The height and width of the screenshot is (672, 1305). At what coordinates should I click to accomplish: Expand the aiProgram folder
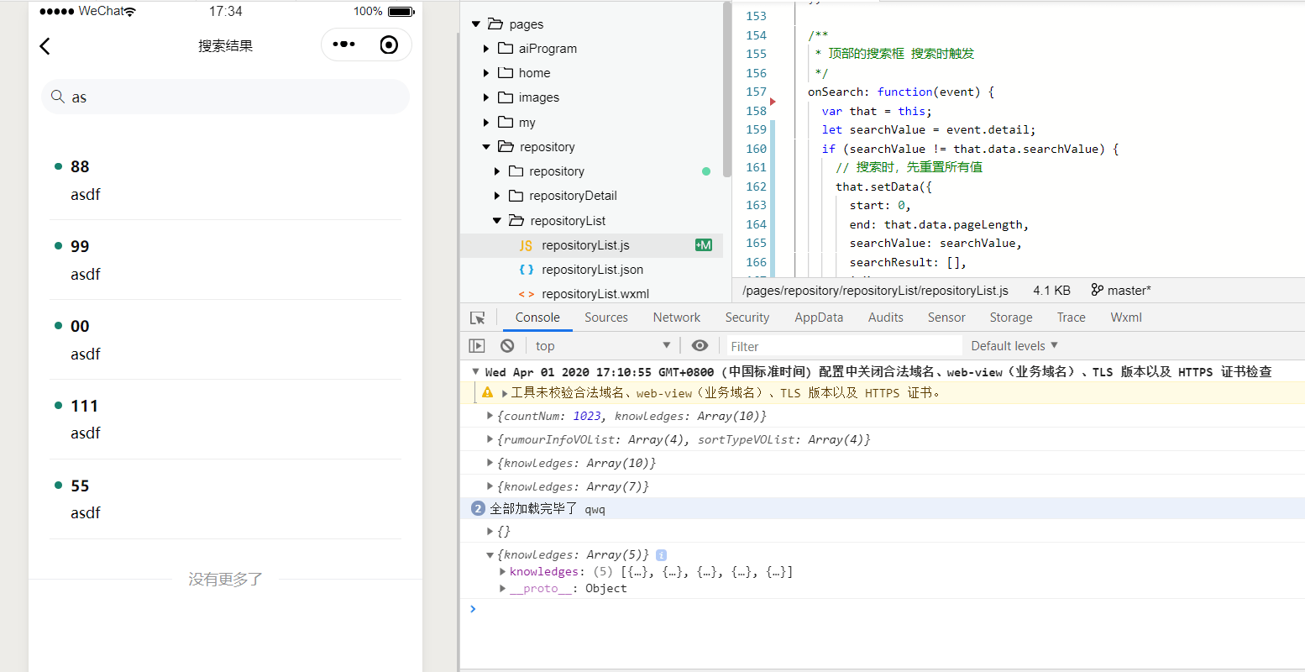(486, 49)
